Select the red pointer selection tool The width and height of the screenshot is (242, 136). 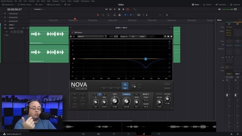[98, 15]
